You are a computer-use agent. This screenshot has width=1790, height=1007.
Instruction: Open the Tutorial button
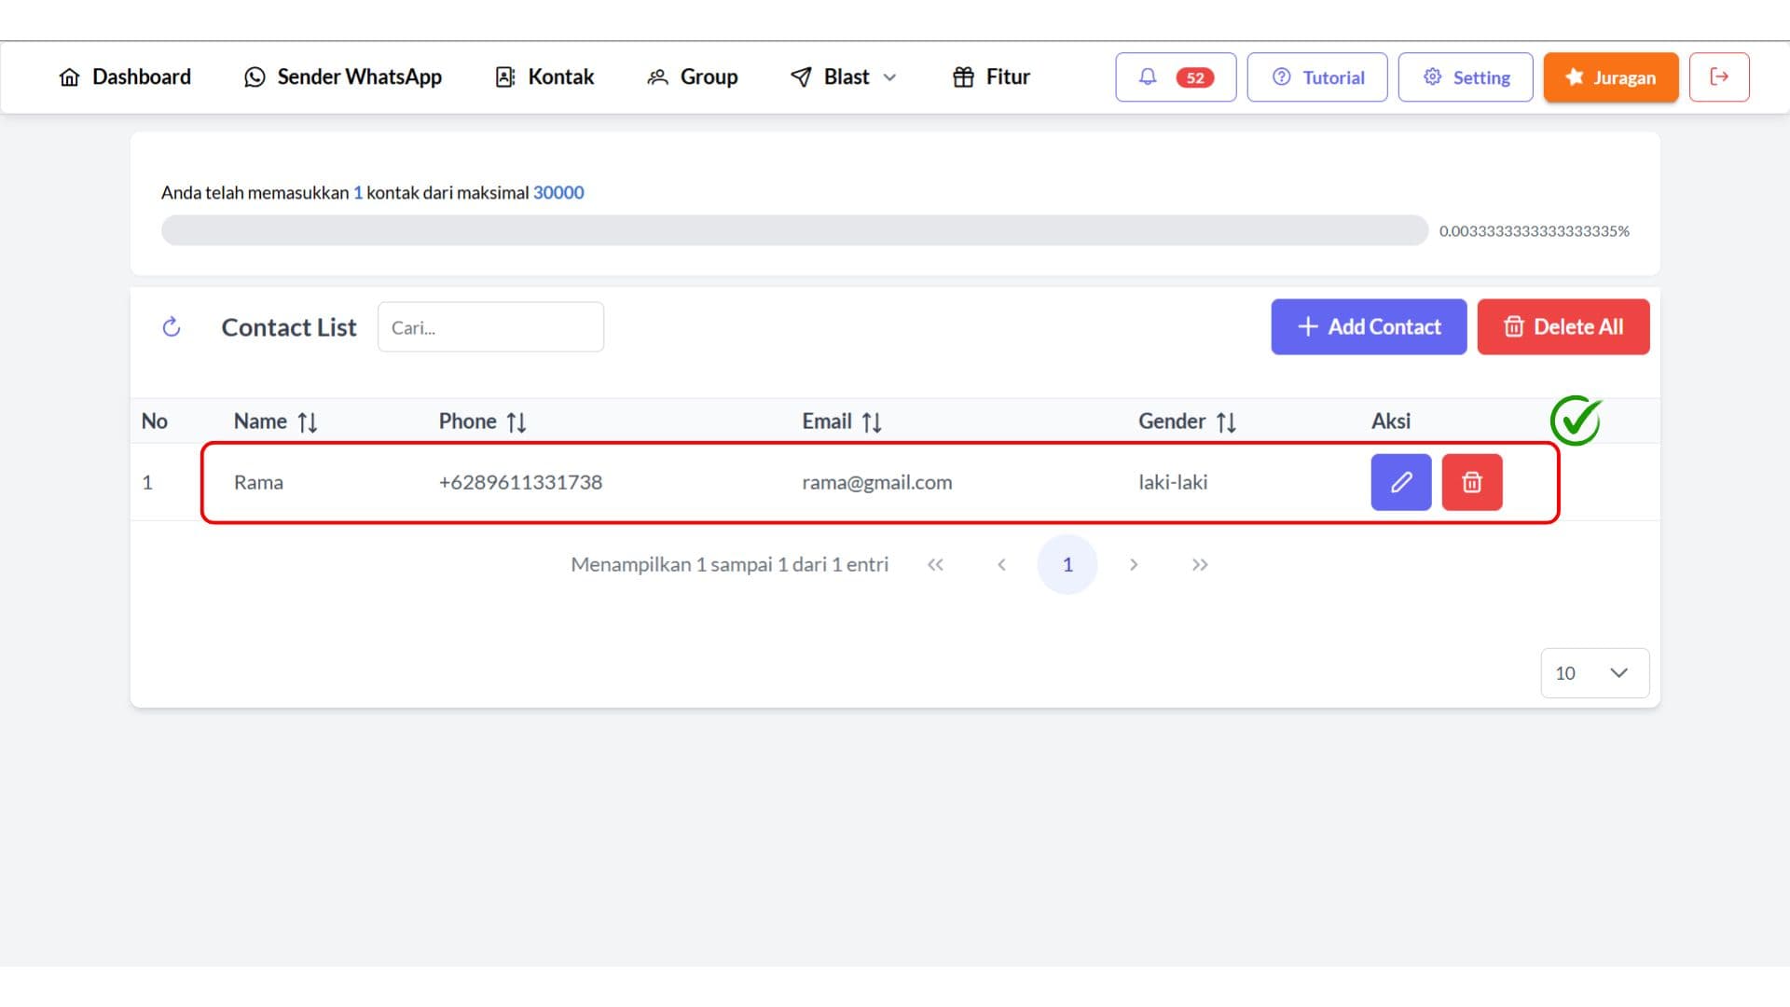[x=1317, y=77]
